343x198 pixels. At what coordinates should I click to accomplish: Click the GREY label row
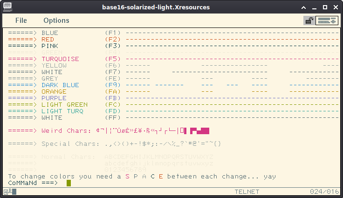[x=50, y=79]
